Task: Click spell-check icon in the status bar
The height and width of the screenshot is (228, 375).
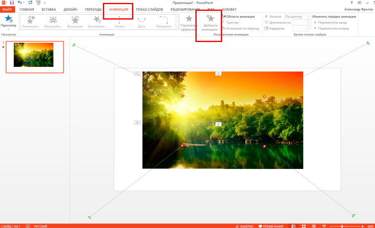Action: point(28,226)
